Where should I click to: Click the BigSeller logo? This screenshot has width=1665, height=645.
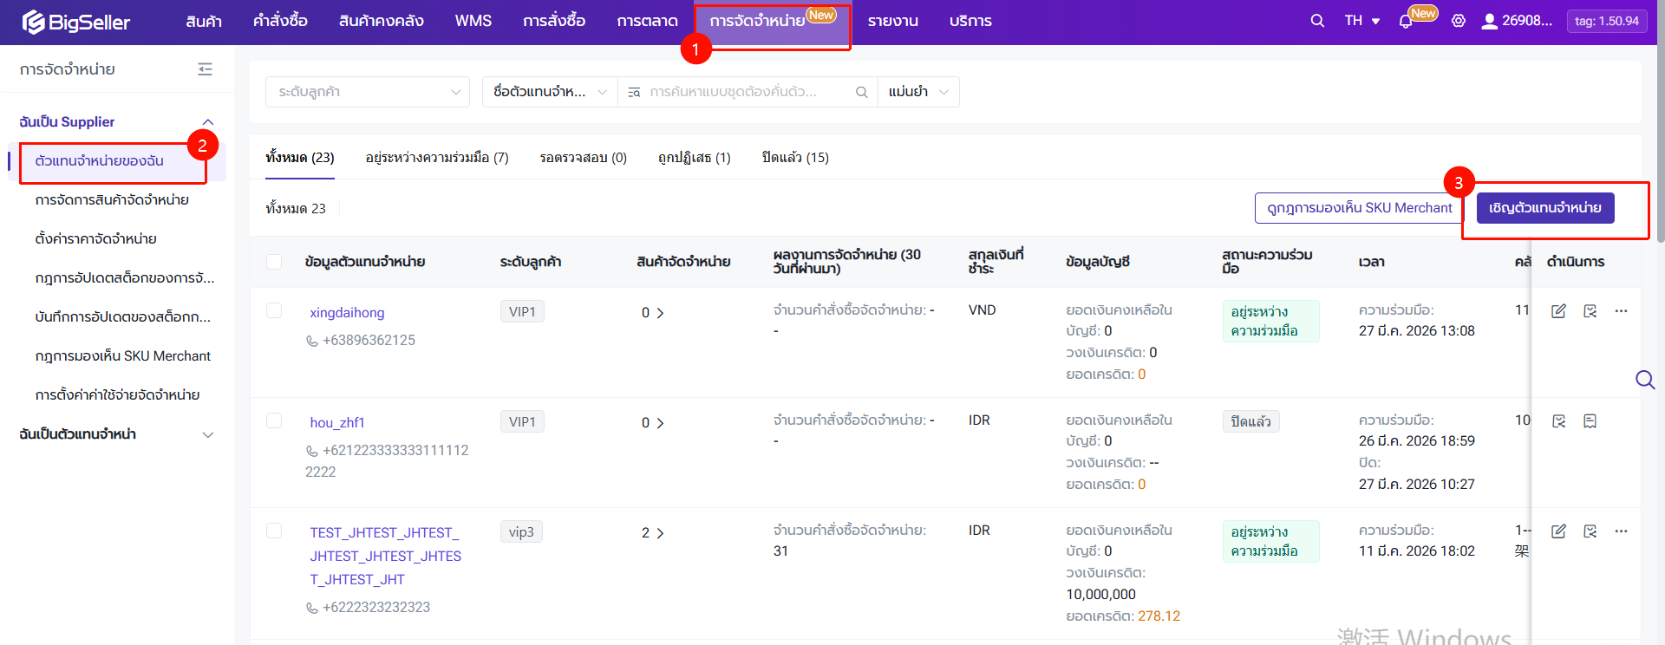(x=76, y=22)
